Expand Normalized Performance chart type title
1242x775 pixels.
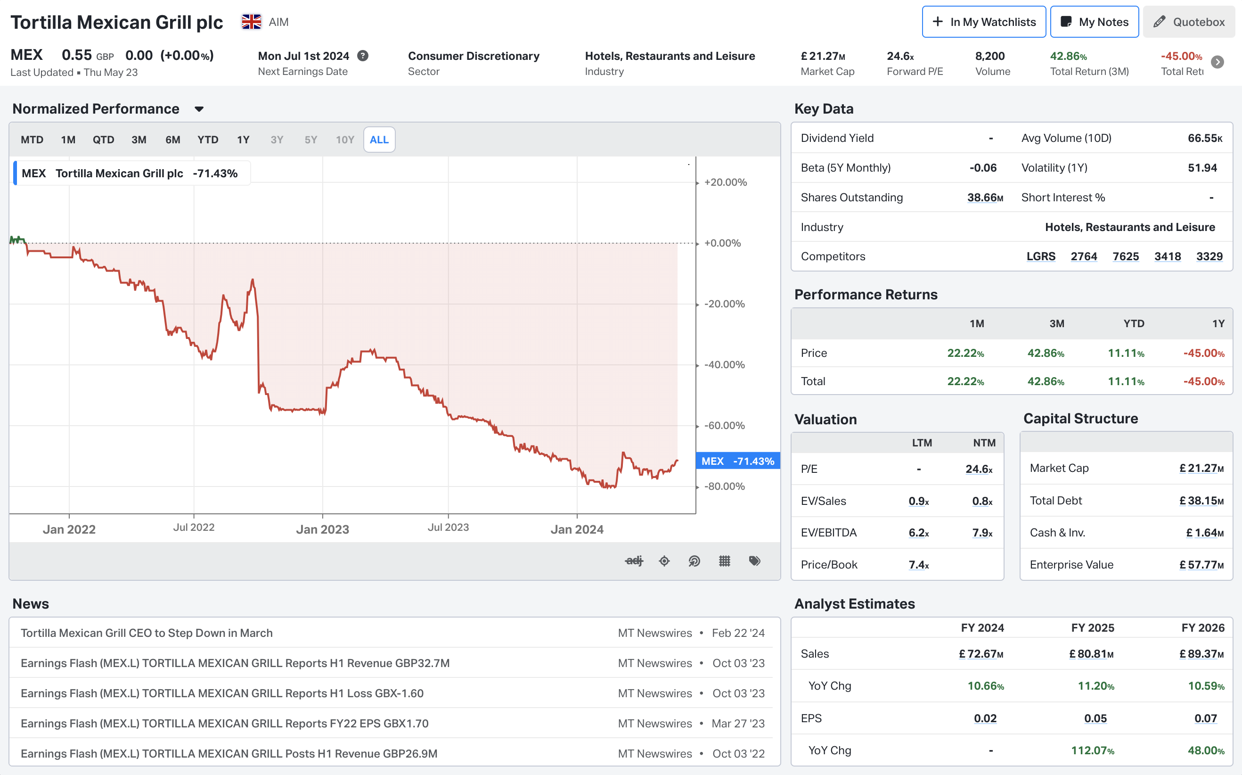click(96, 109)
